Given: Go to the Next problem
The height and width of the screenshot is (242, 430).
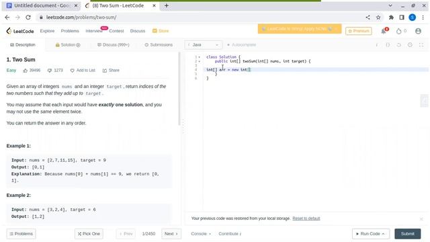Looking at the screenshot, I should (x=171, y=234).
